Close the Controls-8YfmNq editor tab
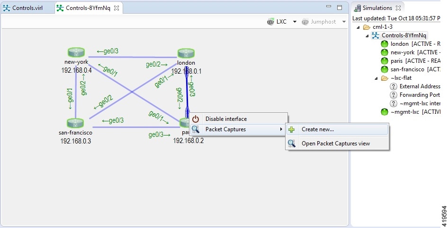The image size is (448, 228). coord(116,8)
